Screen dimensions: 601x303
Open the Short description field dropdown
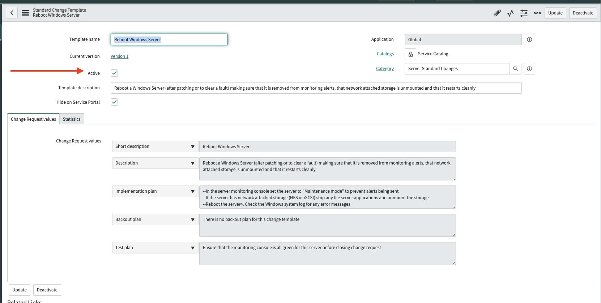pos(155,146)
